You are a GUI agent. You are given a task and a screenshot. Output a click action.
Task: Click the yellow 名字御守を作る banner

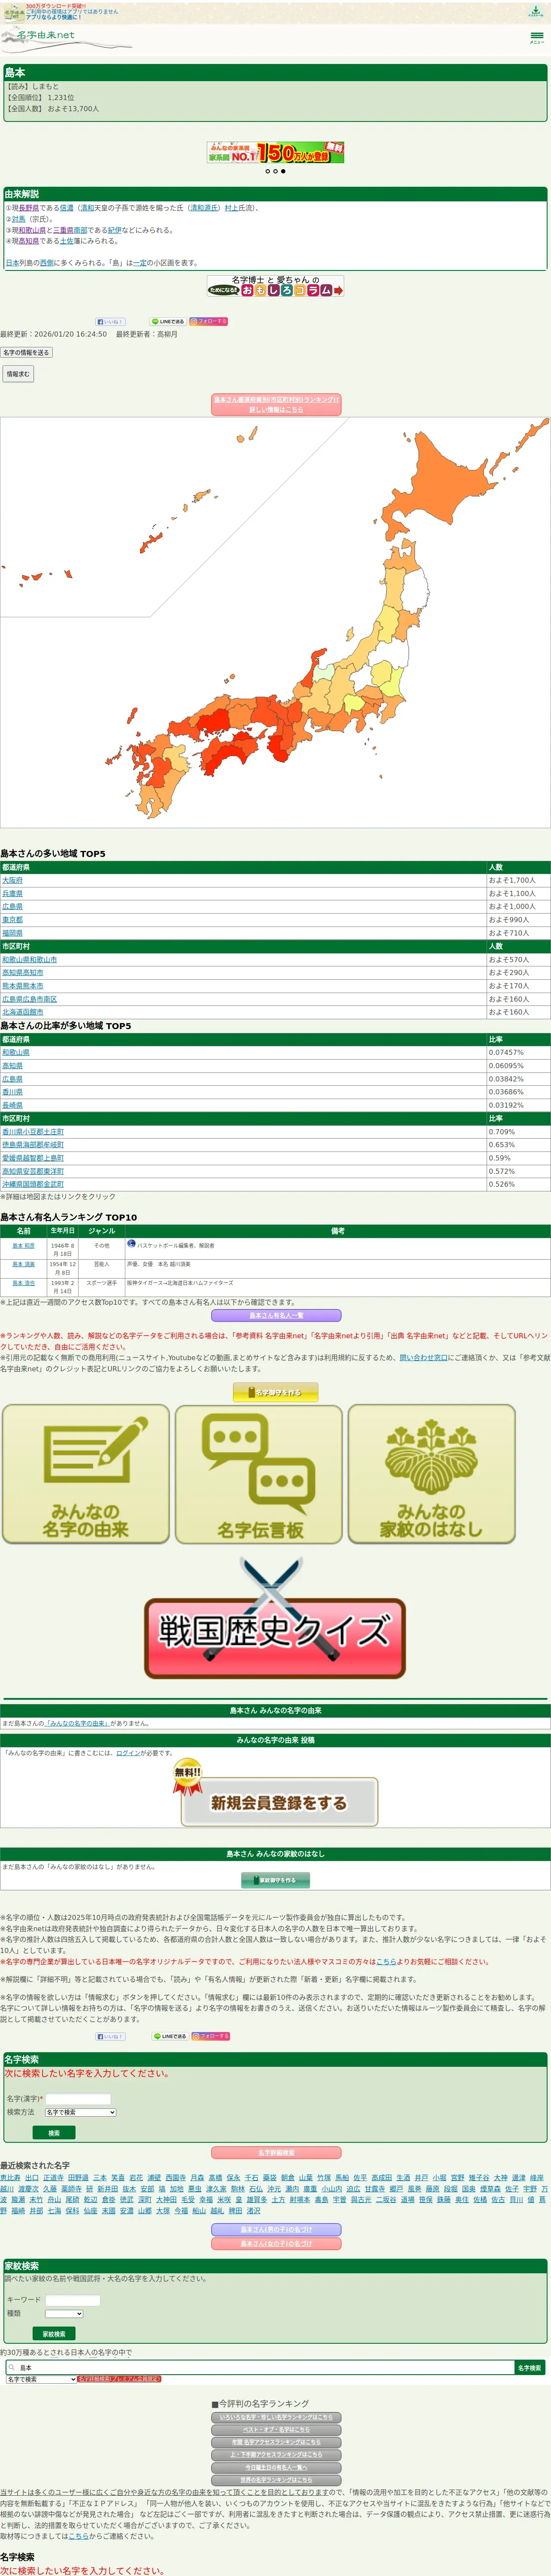[275, 1392]
